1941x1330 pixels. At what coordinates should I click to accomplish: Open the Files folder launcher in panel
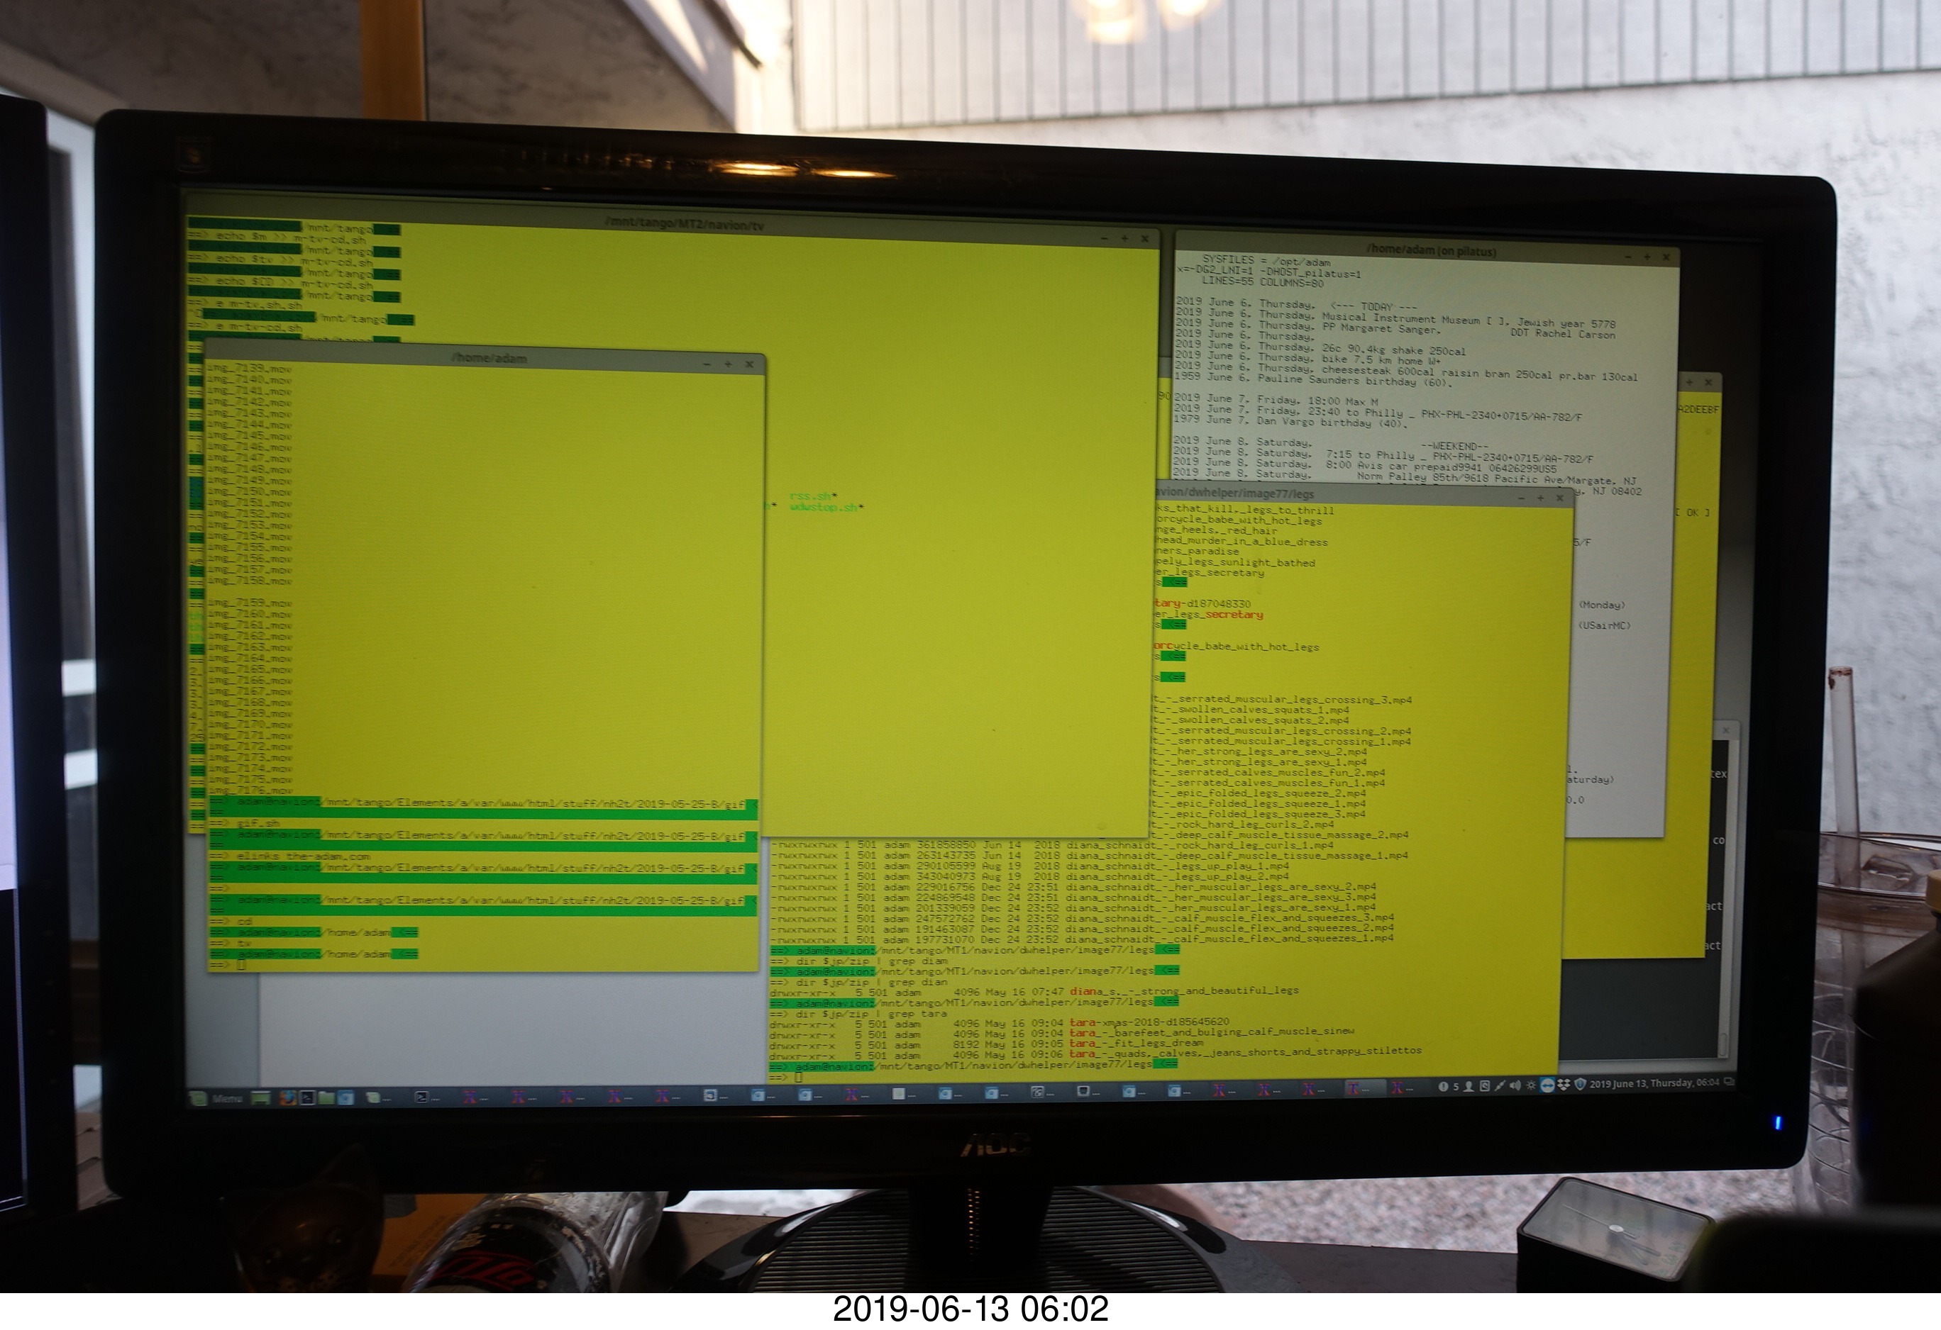pos(326,1098)
